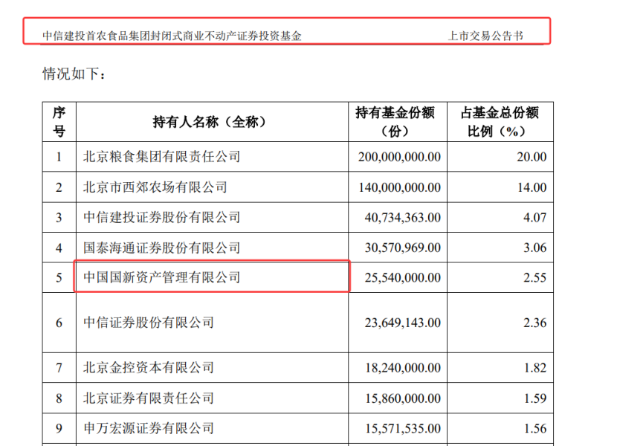Select the percentage 4.07
Viewport: 617px width, 446px height.
coord(534,218)
